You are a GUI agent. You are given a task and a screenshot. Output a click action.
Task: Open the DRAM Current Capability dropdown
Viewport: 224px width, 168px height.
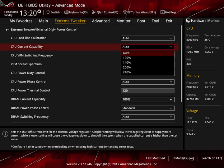coord(147,100)
